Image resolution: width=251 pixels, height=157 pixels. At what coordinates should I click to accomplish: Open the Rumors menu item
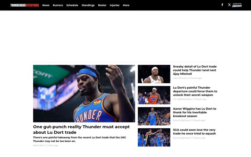point(58,5)
